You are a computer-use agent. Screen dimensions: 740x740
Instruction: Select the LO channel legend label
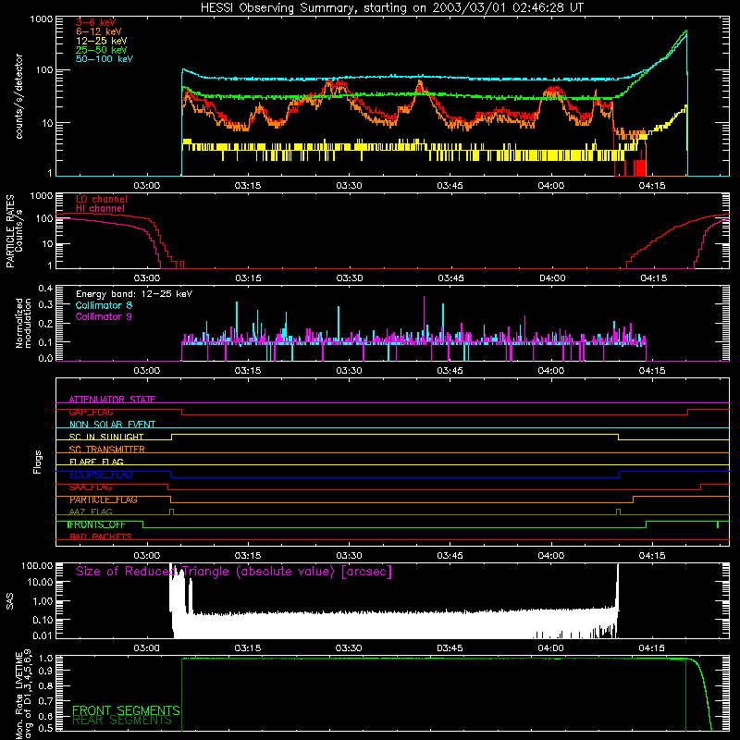click(102, 200)
